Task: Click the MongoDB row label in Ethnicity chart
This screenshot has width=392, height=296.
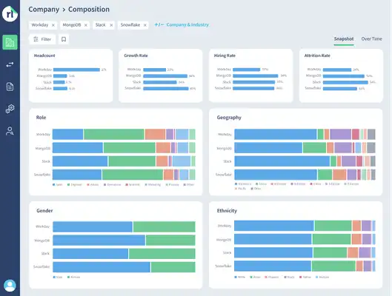Action: 224,240
